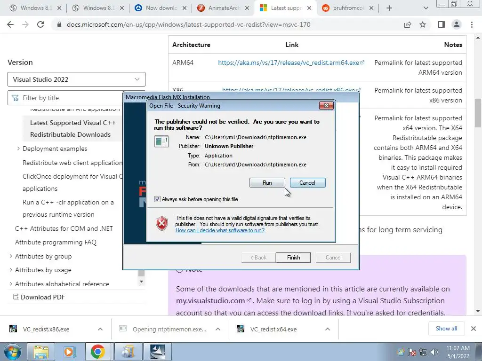This screenshot has height=361, width=482.
Task: Uncheck Always ask before opening this file
Action: (157, 199)
